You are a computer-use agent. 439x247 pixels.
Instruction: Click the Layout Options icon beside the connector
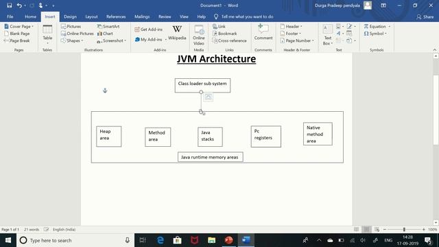click(x=208, y=97)
